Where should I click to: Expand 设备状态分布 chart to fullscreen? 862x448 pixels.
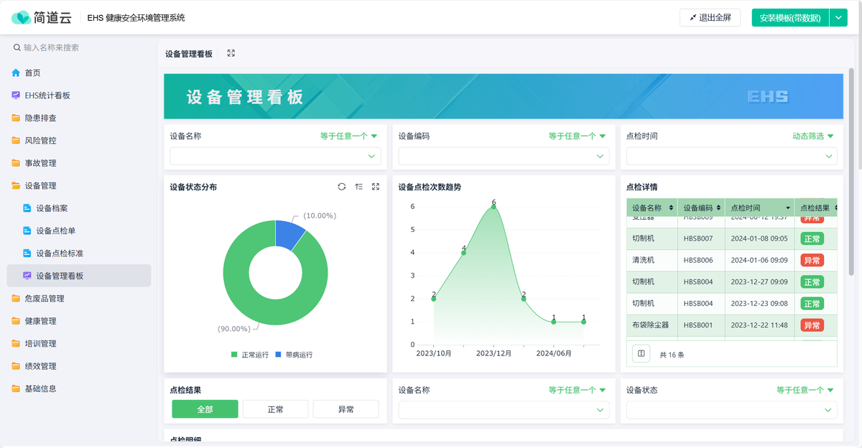click(376, 187)
